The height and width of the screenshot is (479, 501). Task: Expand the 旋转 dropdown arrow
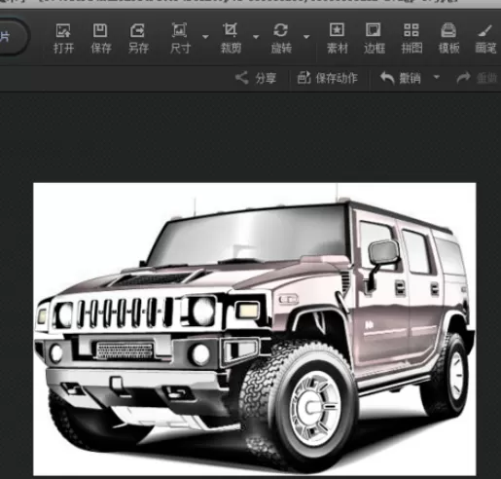tap(306, 37)
